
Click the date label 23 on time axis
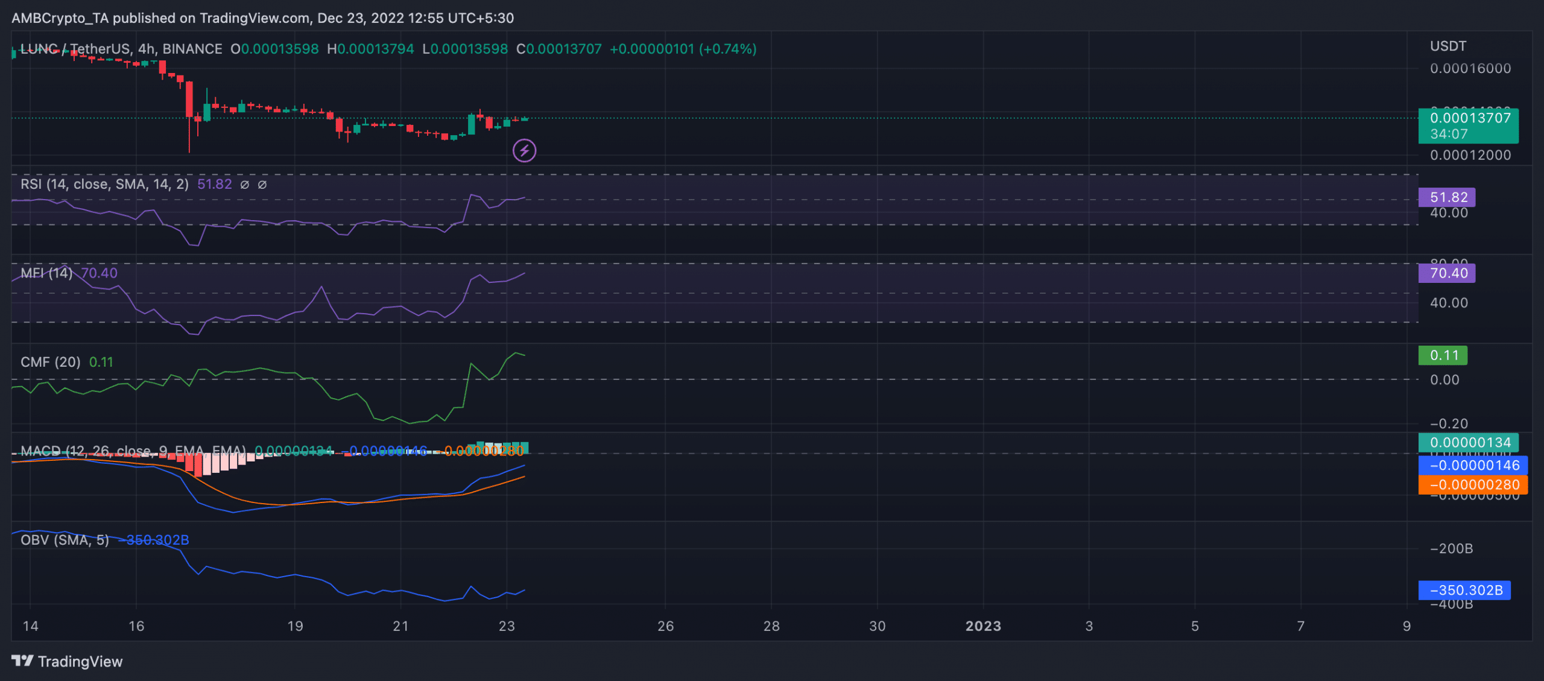coord(507,626)
